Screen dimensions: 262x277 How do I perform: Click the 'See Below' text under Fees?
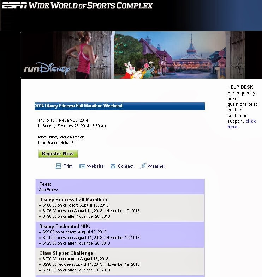pos(48,190)
